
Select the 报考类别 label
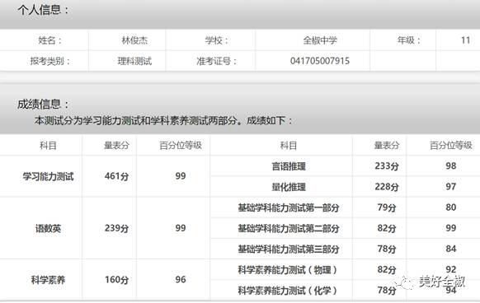[x=50, y=61]
